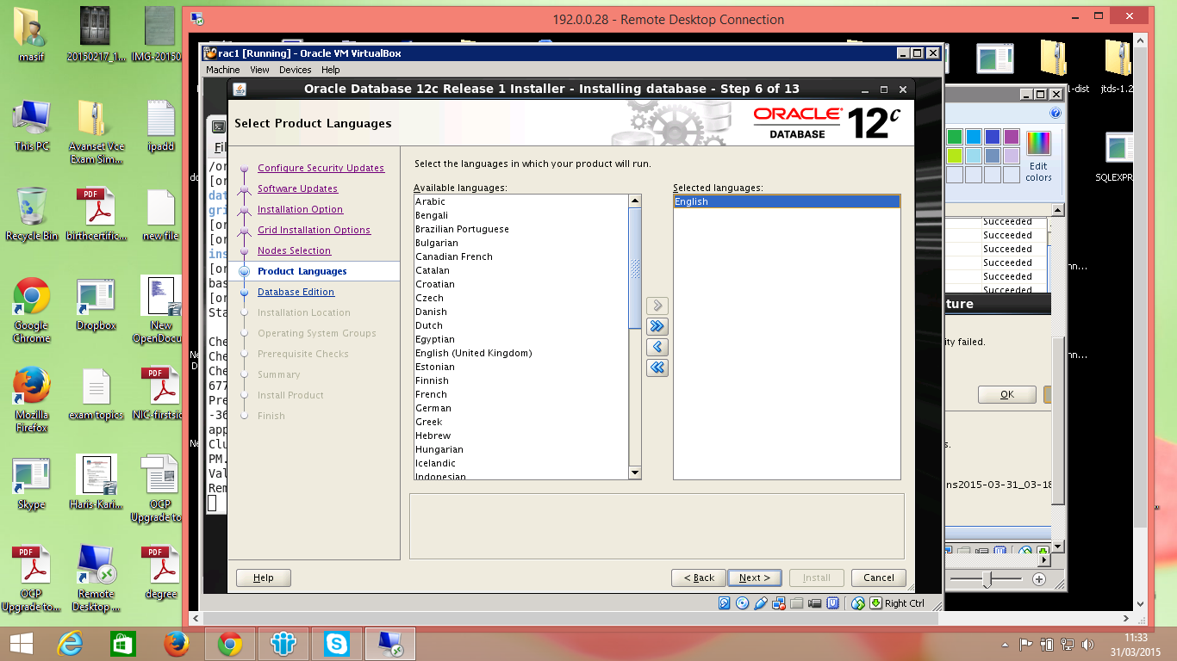Screen dimensions: 1177x661
Task: Pick the green swatch in Paint palette
Action: point(954,137)
